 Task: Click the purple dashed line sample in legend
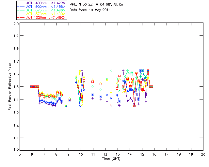pyautogui.click(x=21, y=3)
